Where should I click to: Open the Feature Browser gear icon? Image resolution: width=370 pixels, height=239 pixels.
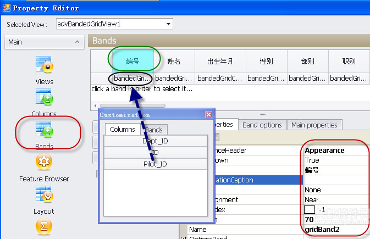point(44,162)
